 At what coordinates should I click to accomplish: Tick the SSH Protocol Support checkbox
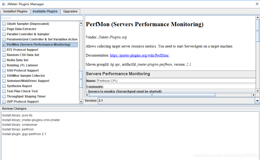[4, 71]
